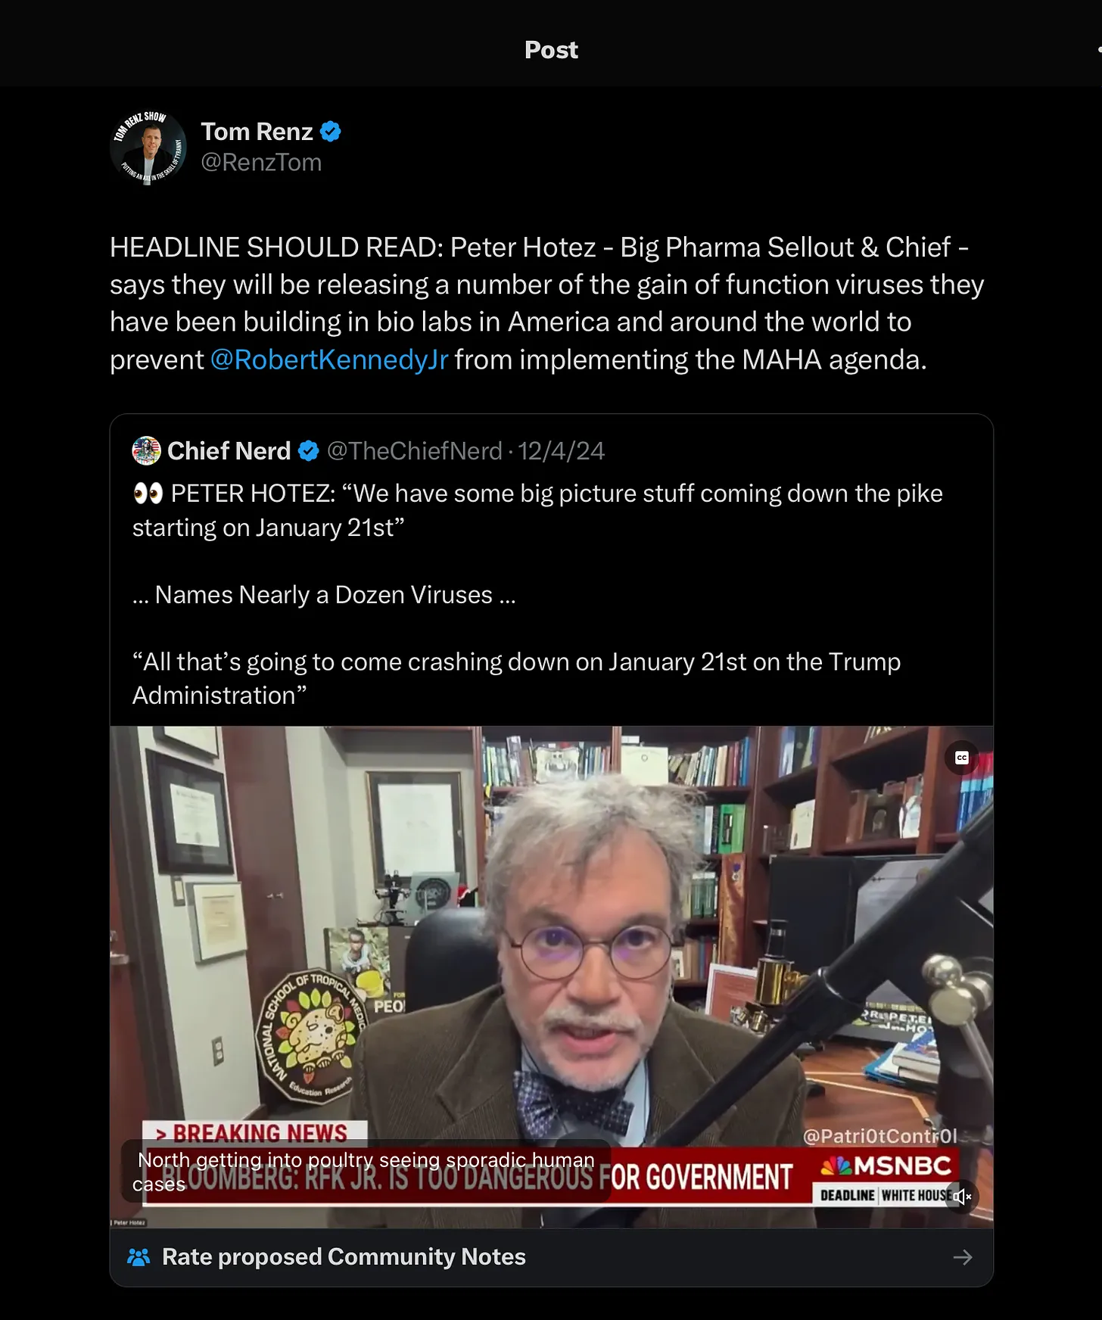1102x1320 pixels.
Task: Click the Post header title
Action: (x=551, y=50)
